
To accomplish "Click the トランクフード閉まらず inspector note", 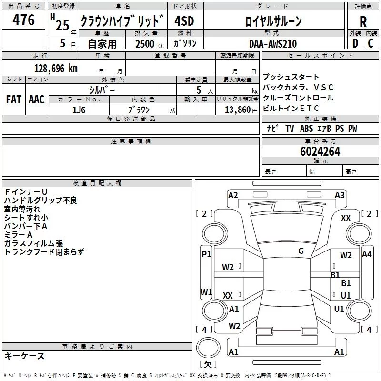I will click(x=44, y=252).
